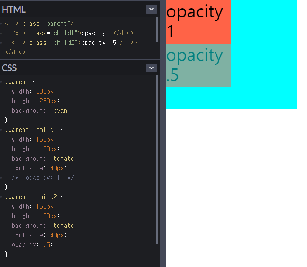Image resolution: width=307 pixels, height=267 pixels.
Task: Click the HTML editor vertical scrollbar
Action: tap(157, 30)
